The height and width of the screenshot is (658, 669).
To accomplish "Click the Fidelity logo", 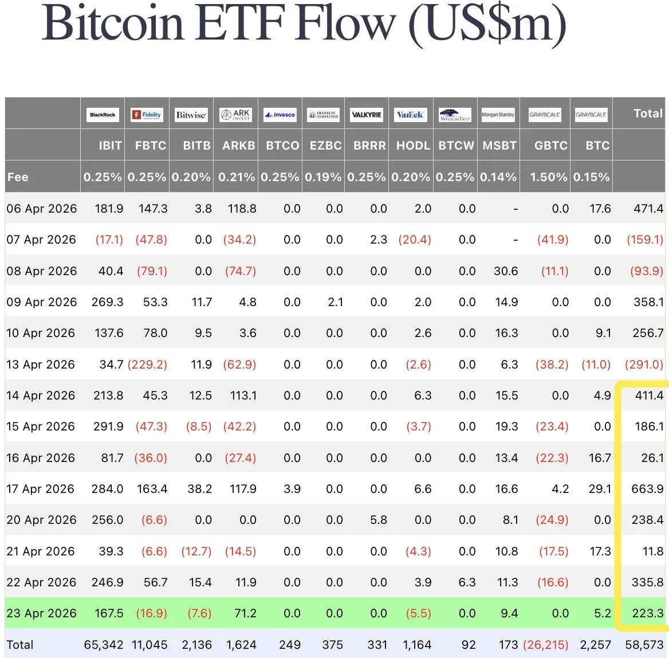I will point(147,115).
